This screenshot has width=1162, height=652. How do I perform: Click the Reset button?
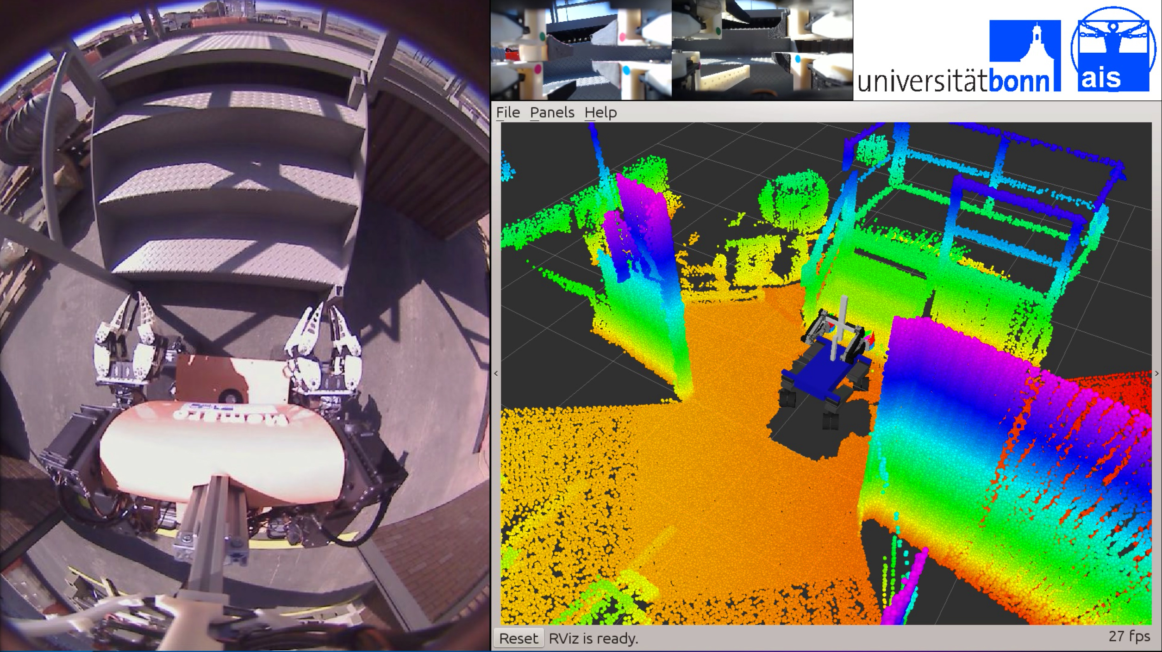click(519, 639)
